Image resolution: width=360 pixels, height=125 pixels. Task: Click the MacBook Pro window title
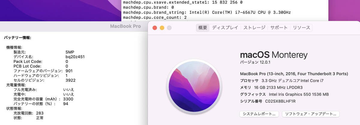click(125, 26)
